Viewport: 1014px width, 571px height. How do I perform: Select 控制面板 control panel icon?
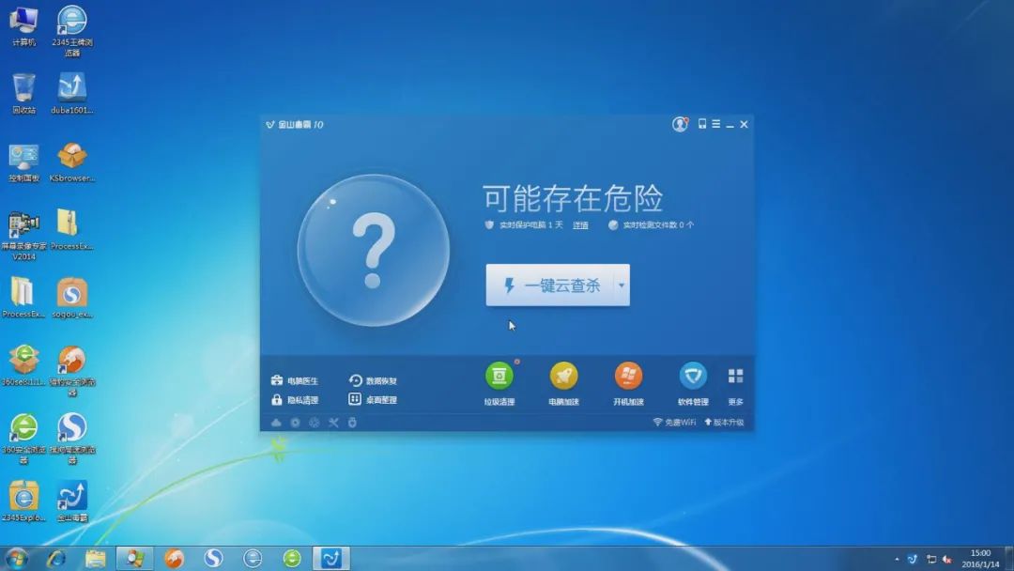point(23,162)
